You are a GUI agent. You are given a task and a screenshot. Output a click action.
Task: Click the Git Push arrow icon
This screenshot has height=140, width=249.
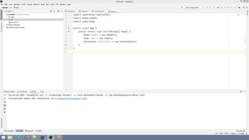228,8
